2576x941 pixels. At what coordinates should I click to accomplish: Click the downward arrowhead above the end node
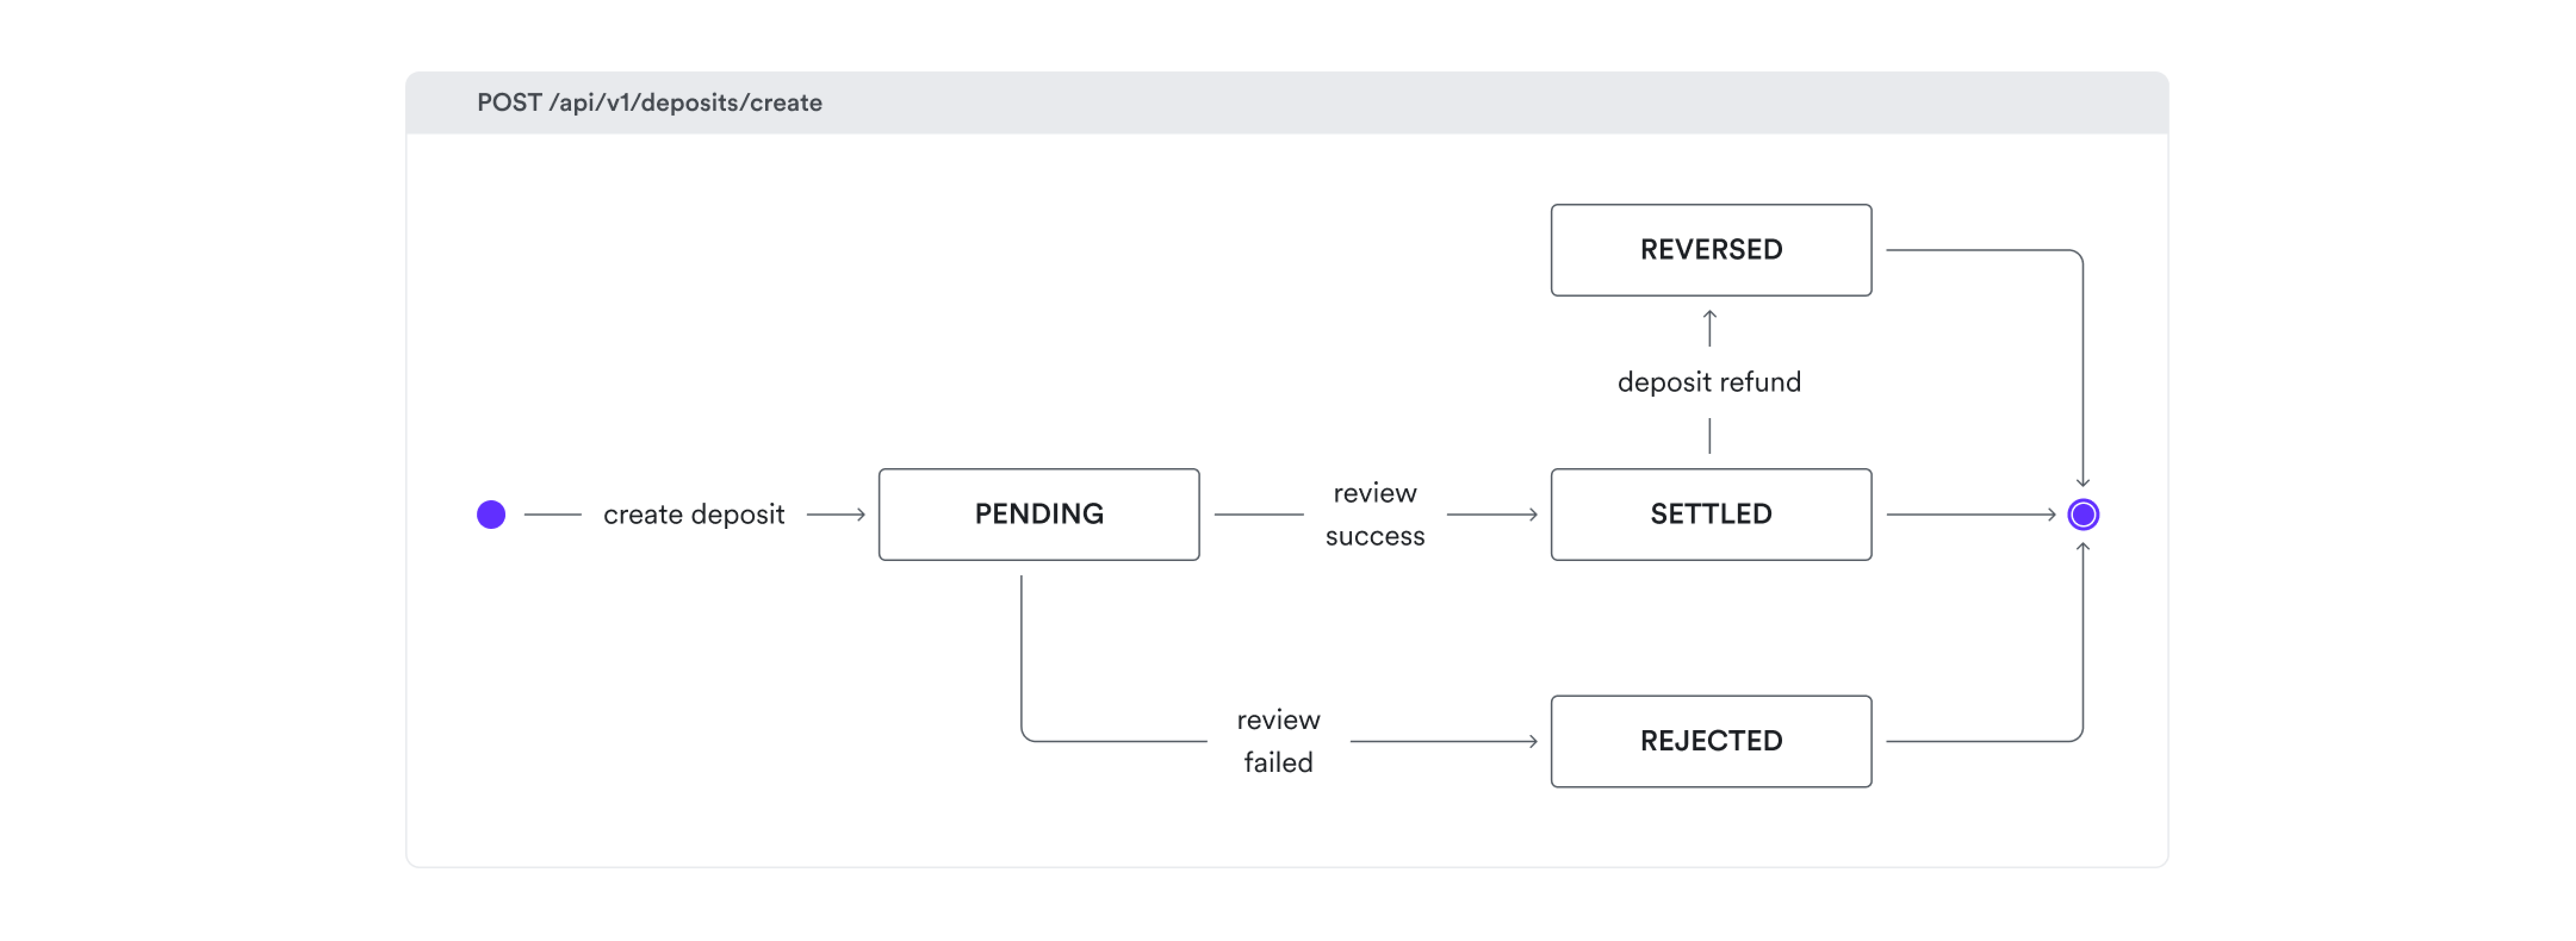click(2083, 482)
